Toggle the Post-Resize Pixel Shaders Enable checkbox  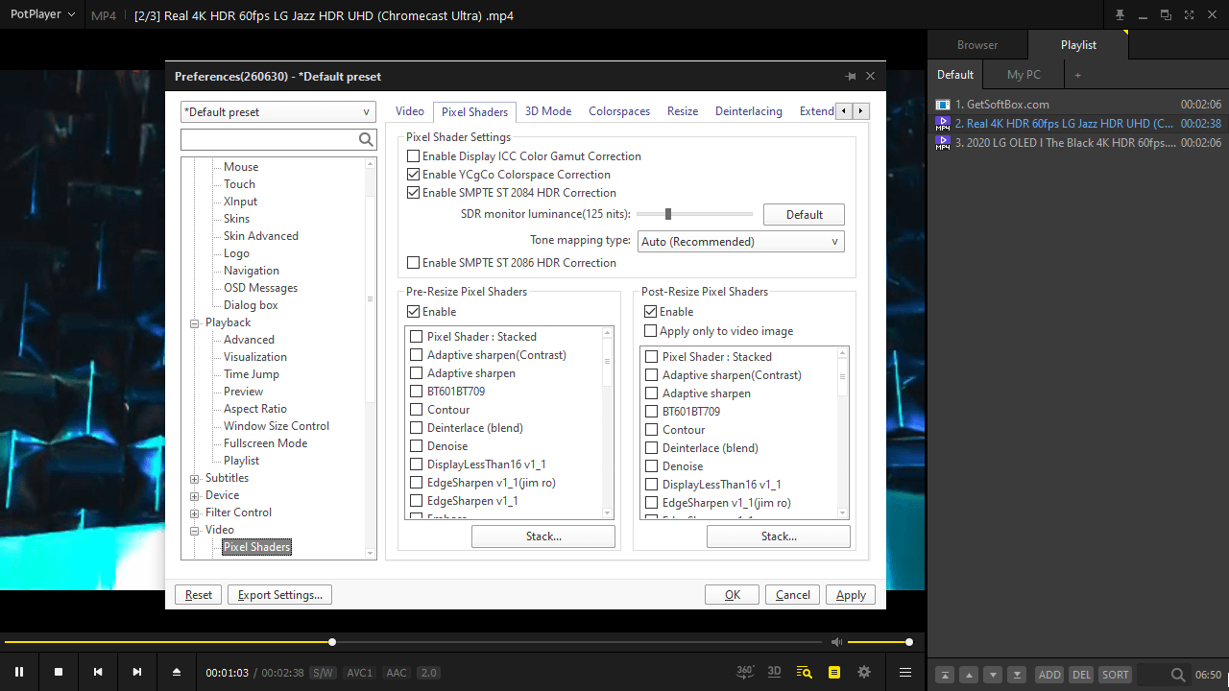tap(651, 312)
